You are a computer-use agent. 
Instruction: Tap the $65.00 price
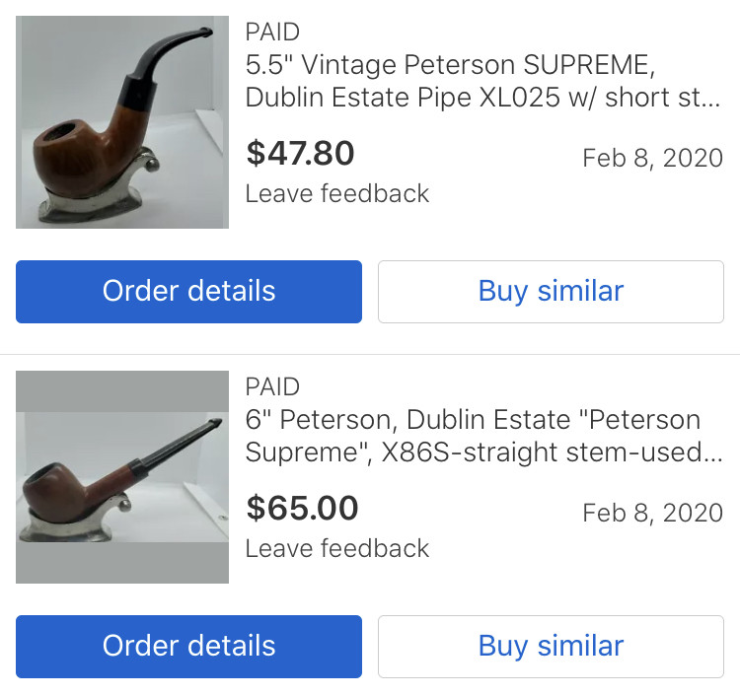tap(302, 509)
